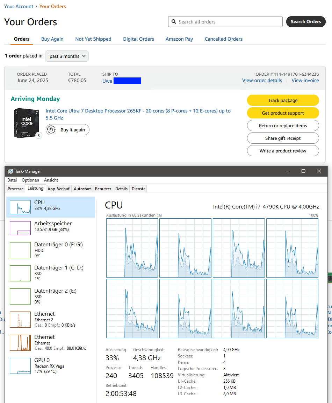
Task: Click the 4,38 GHz Geschwindigkeit value
Action: (x=147, y=358)
